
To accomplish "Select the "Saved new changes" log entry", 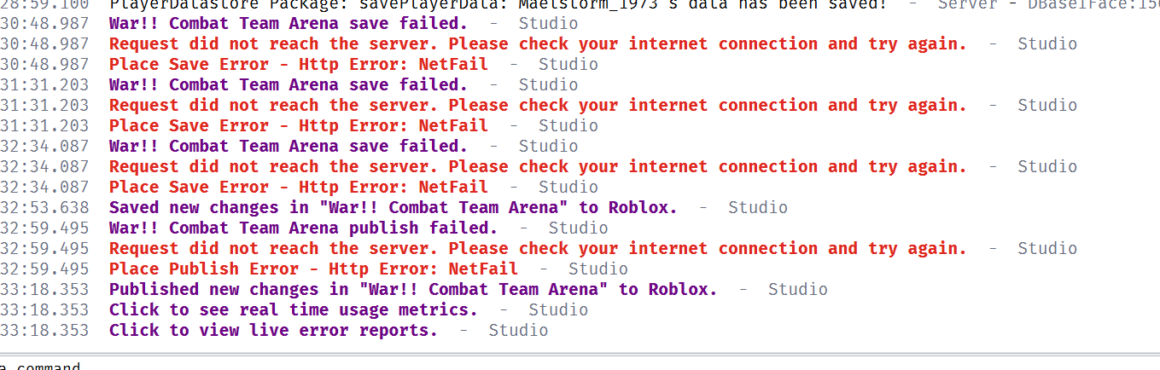I will (393, 207).
